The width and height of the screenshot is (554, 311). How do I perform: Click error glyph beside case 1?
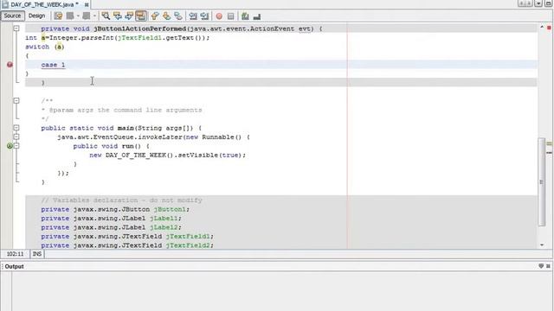[10, 65]
